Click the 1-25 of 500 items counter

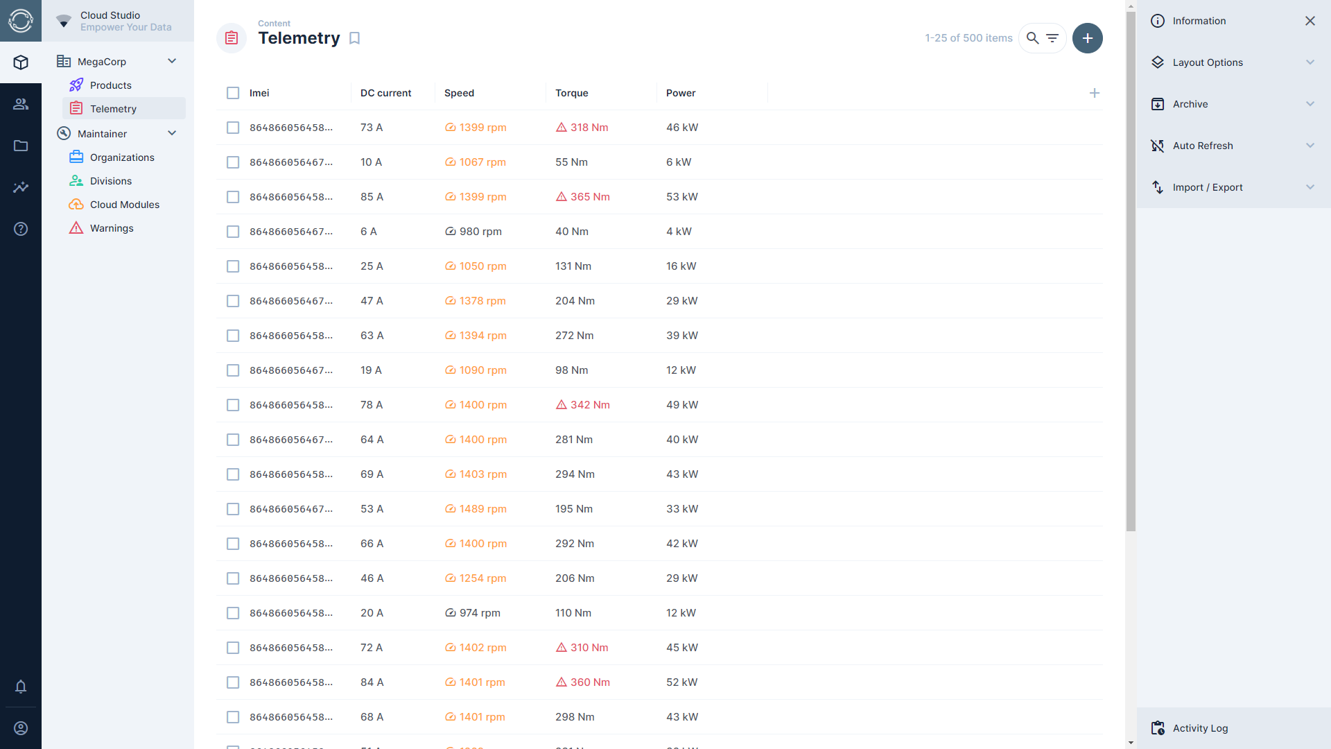(968, 38)
